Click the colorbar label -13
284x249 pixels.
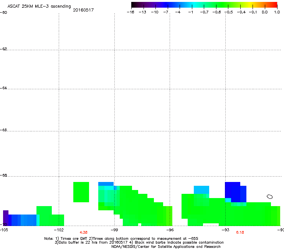point(142,12)
